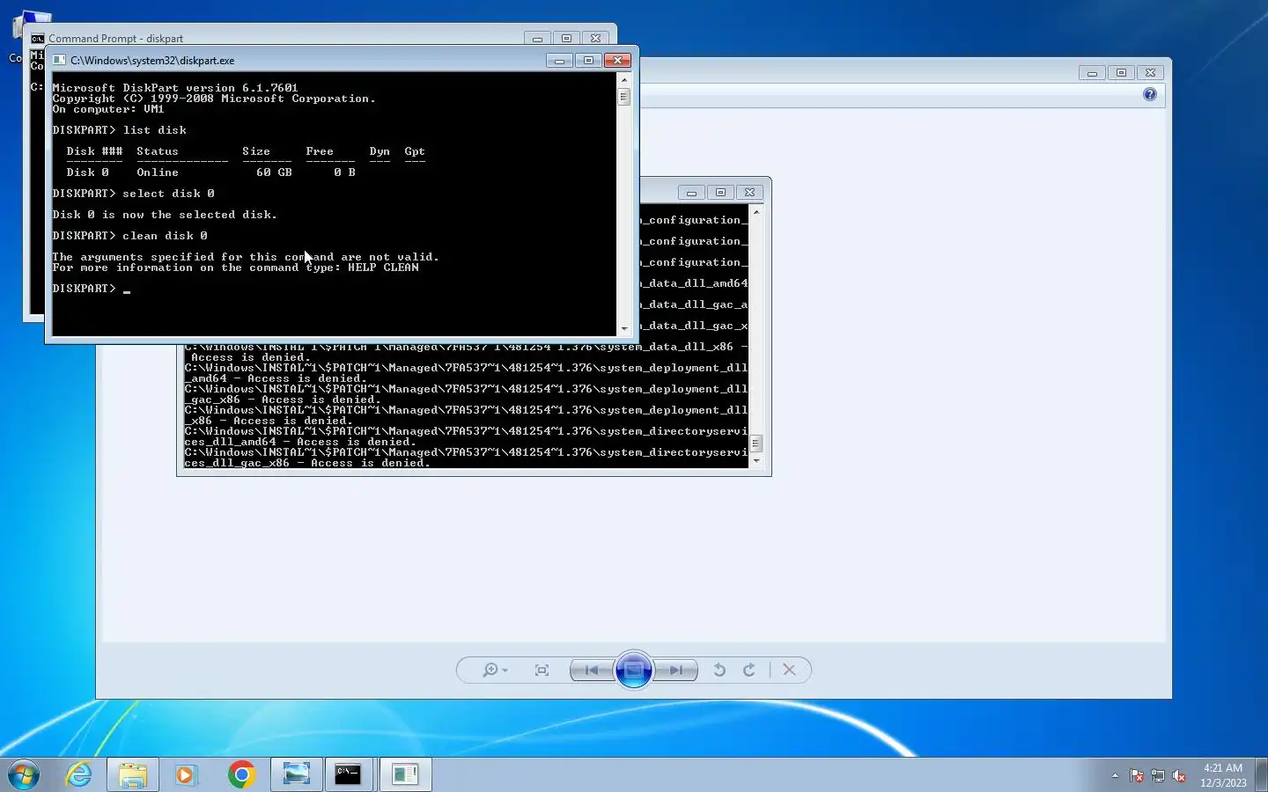Rotate the picture clockwise
Viewport: 1268px width, 792px height.
tap(749, 671)
